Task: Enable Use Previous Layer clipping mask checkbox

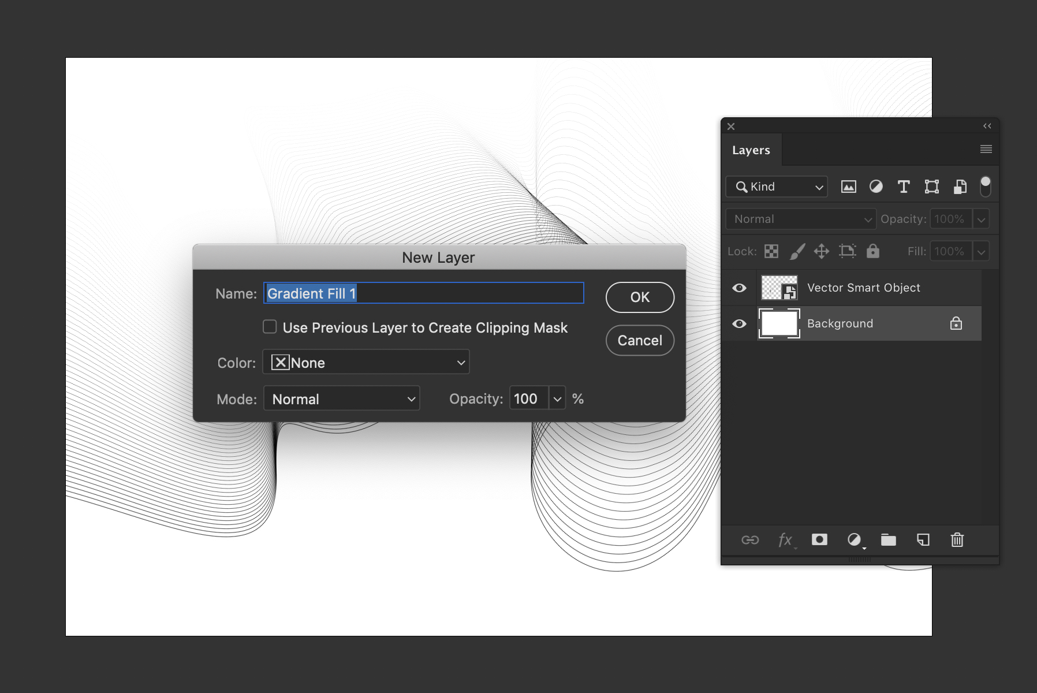Action: [270, 327]
